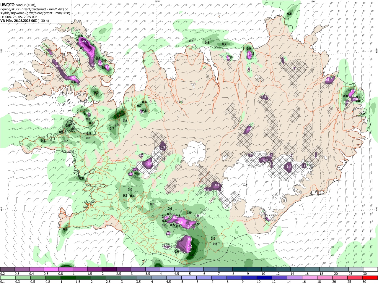Select the grey-blue 3.5–4 rain scale swatch
Image resolution: width=378 pixels, height=284 pixels.
click(144, 278)
